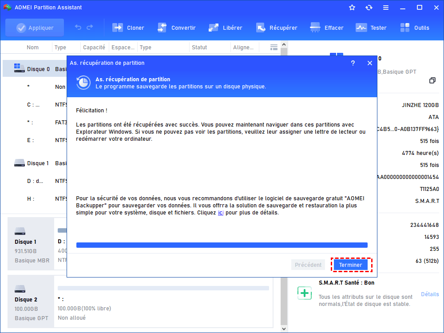
Task: Select the C : partition row
Action: click(x=35, y=105)
